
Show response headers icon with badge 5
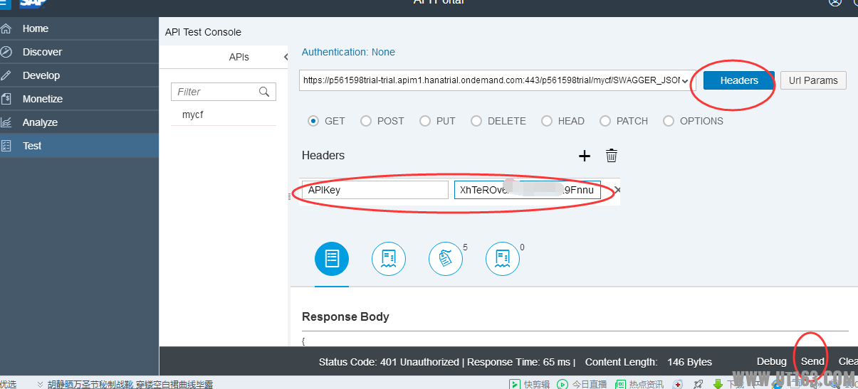pyautogui.click(x=446, y=260)
